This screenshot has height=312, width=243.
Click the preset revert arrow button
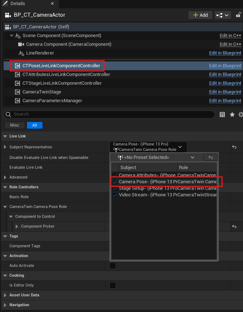(211, 157)
